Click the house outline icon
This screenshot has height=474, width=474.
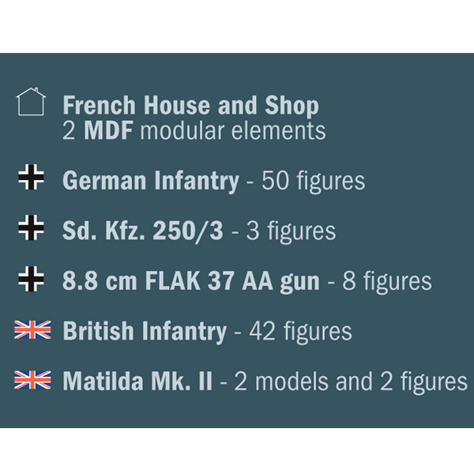coord(31,102)
